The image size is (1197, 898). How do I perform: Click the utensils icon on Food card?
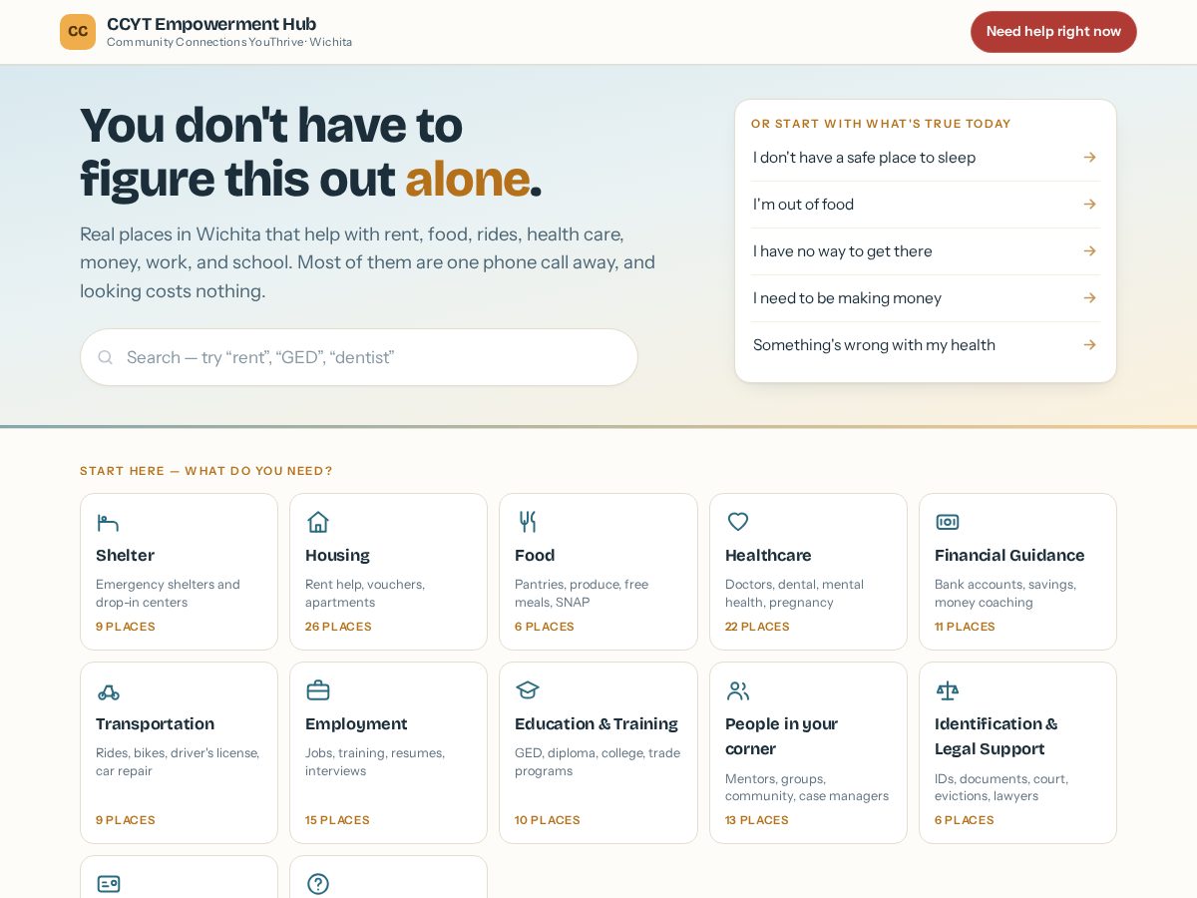(527, 522)
